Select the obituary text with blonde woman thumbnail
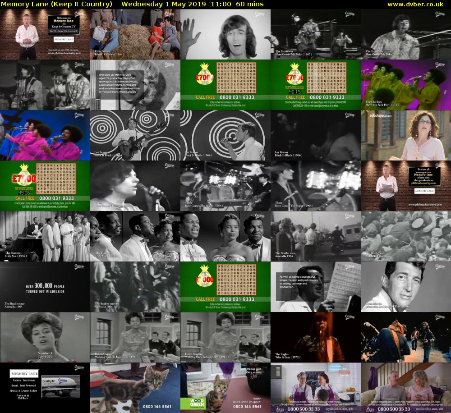Viewport: 451px width, 413px height. pos(135,85)
